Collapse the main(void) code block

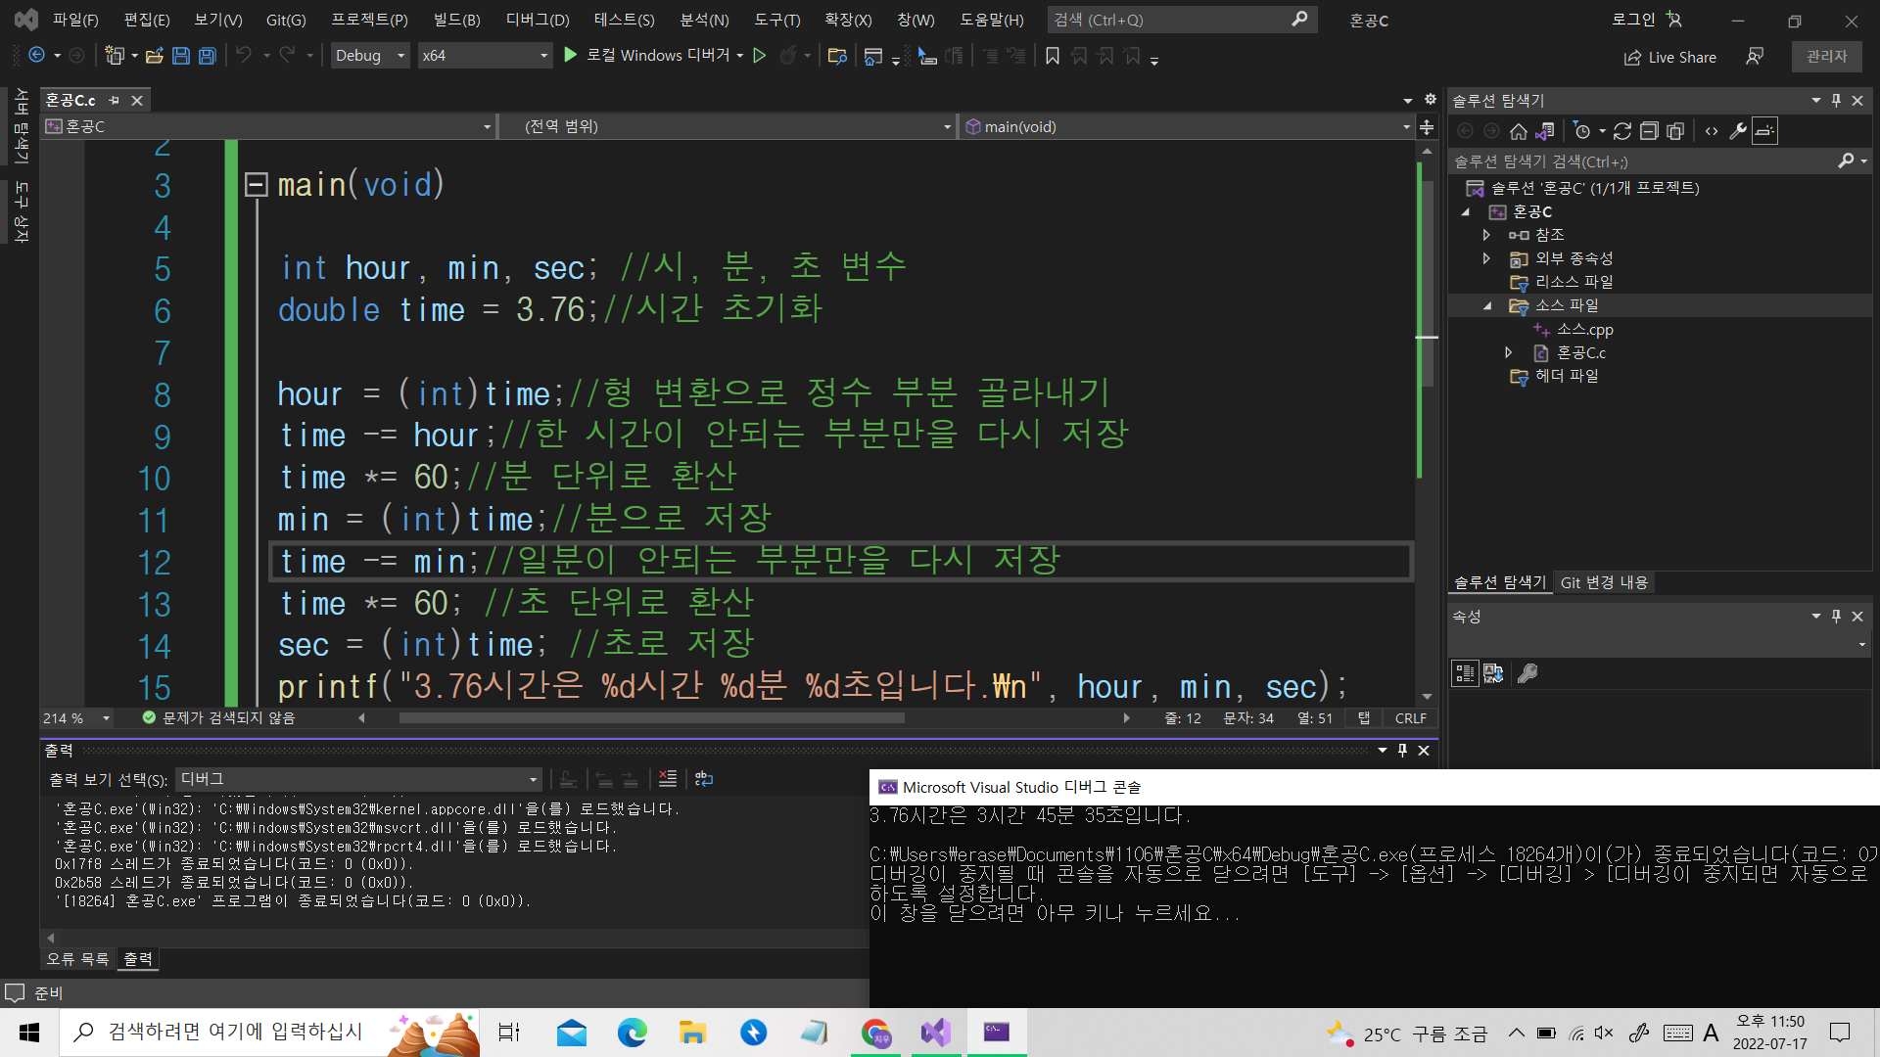coord(256,184)
